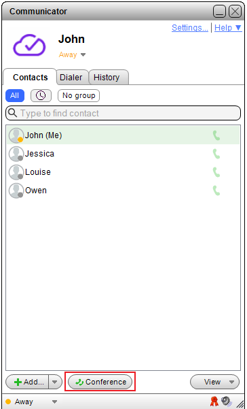Expand the status bar Away dropdown
Viewport: 247px width, 409px height.
tap(54, 402)
